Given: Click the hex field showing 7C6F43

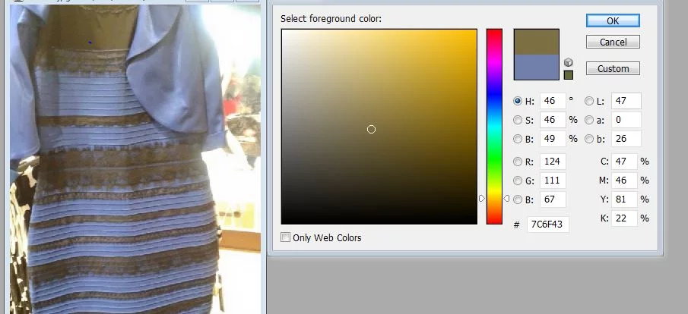Looking at the screenshot, I should tap(547, 225).
